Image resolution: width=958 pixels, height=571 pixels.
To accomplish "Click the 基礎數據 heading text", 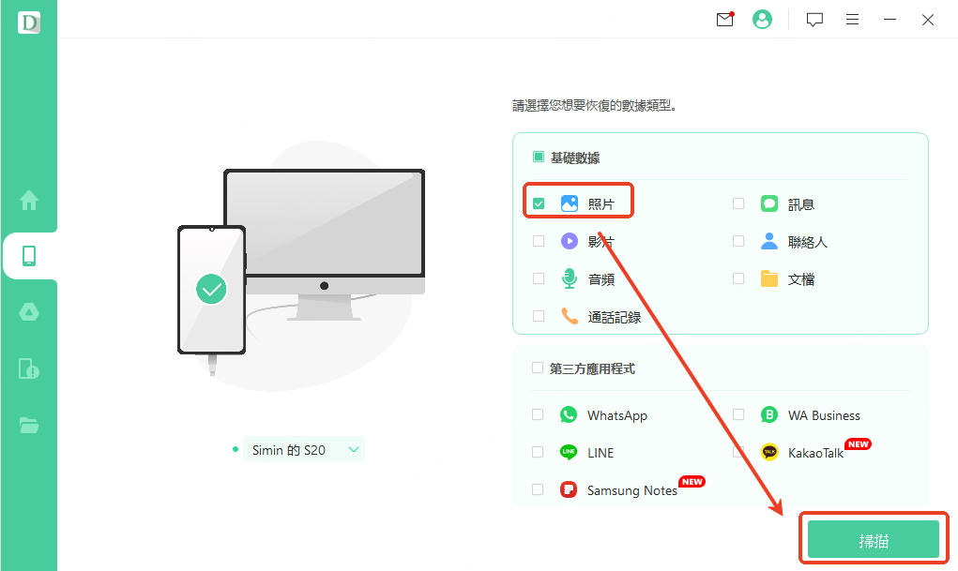I will point(575,158).
